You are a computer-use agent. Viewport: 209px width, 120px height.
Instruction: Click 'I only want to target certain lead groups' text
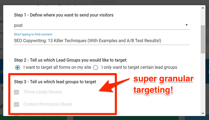coord(139,67)
